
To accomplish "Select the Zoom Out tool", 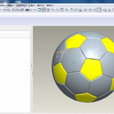I will click(x=57, y=10).
